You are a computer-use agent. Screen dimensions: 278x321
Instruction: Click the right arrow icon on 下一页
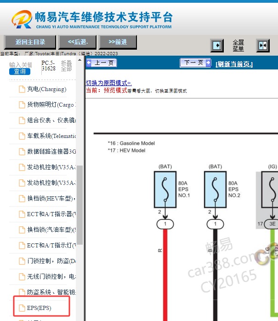point(208,63)
